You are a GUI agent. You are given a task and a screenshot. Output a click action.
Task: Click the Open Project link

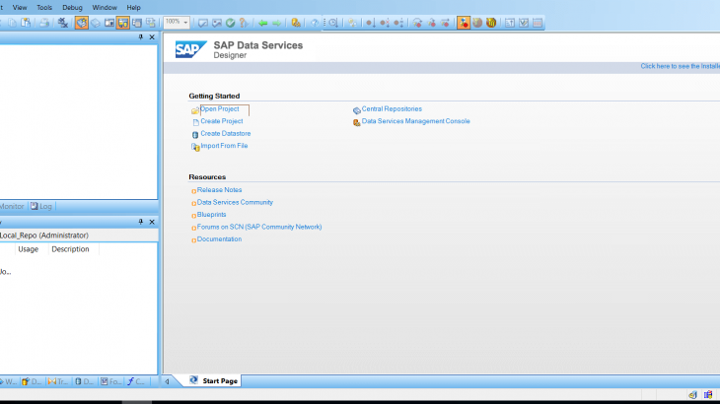click(220, 109)
